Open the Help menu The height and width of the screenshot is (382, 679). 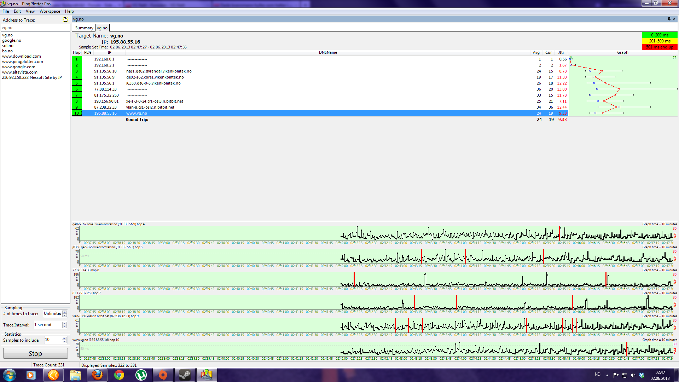click(69, 11)
